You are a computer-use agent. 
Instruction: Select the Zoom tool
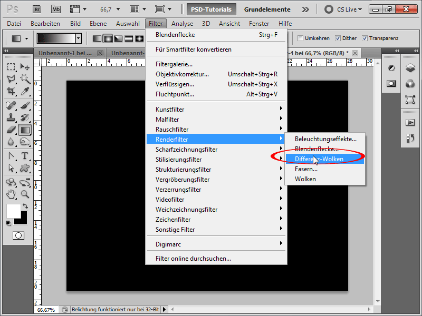click(25, 194)
